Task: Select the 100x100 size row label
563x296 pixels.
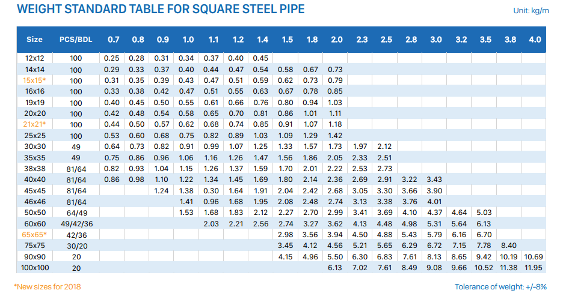Action: pos(35,268)
